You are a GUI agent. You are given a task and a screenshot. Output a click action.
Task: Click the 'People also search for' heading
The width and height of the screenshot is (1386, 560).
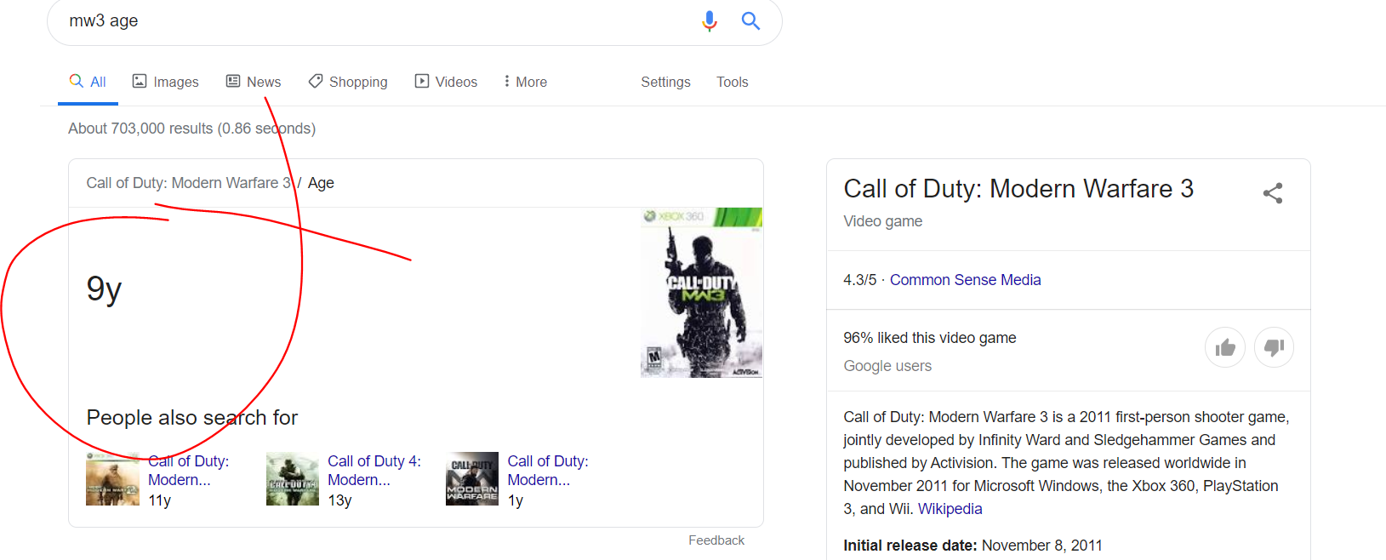[x=192, y=418]
